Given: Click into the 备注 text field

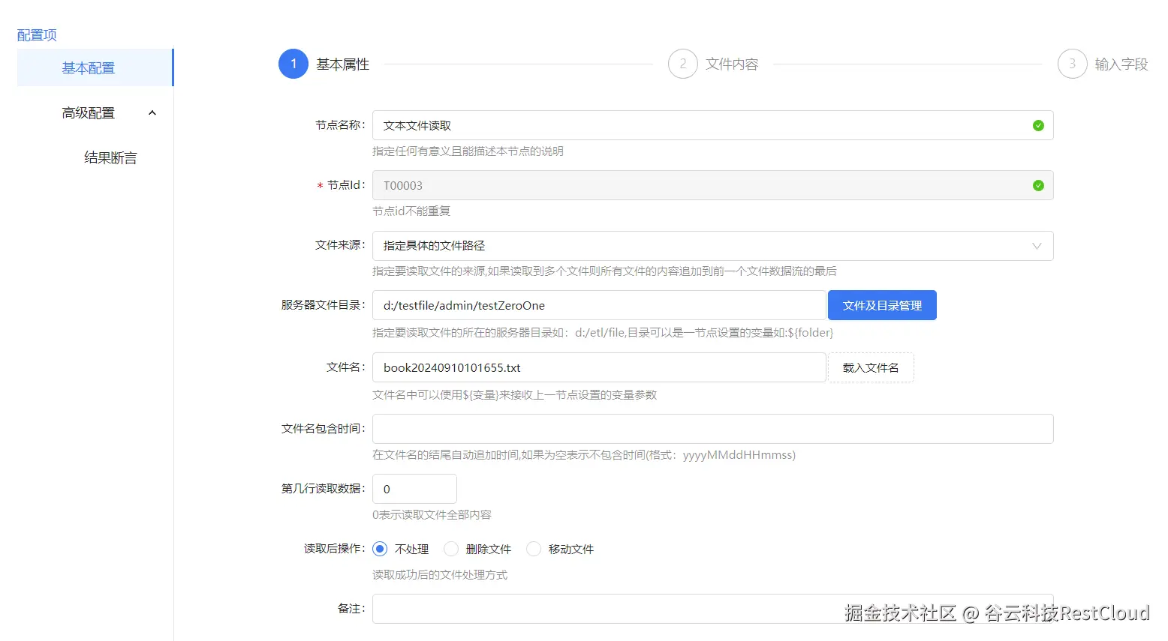Looking at the screenshot, I should [712, 609].
